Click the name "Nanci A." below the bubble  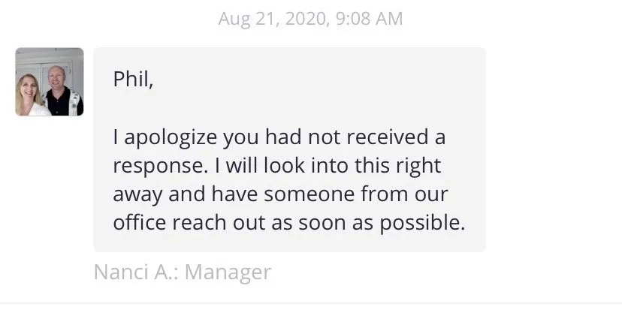point(135,272)
